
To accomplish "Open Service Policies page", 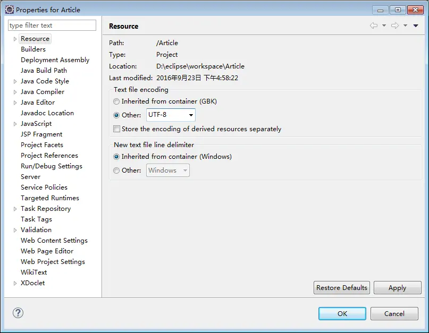I will (x=44, y=187).
